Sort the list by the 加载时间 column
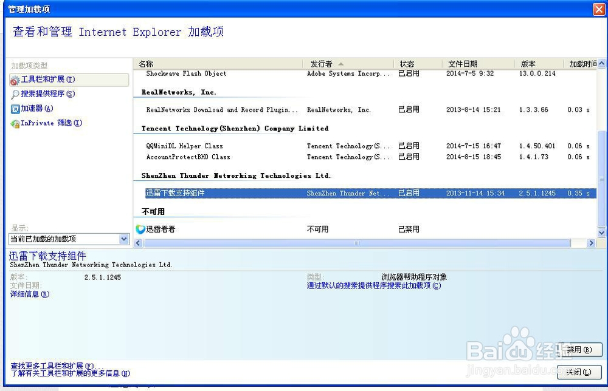The width and height of the screenshot is (608, 391). 581,64
